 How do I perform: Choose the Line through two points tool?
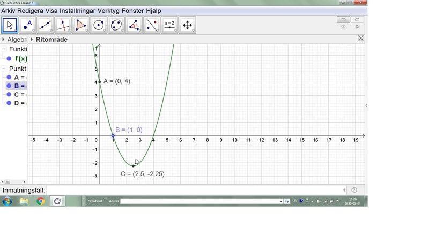(x=46, y=25)
